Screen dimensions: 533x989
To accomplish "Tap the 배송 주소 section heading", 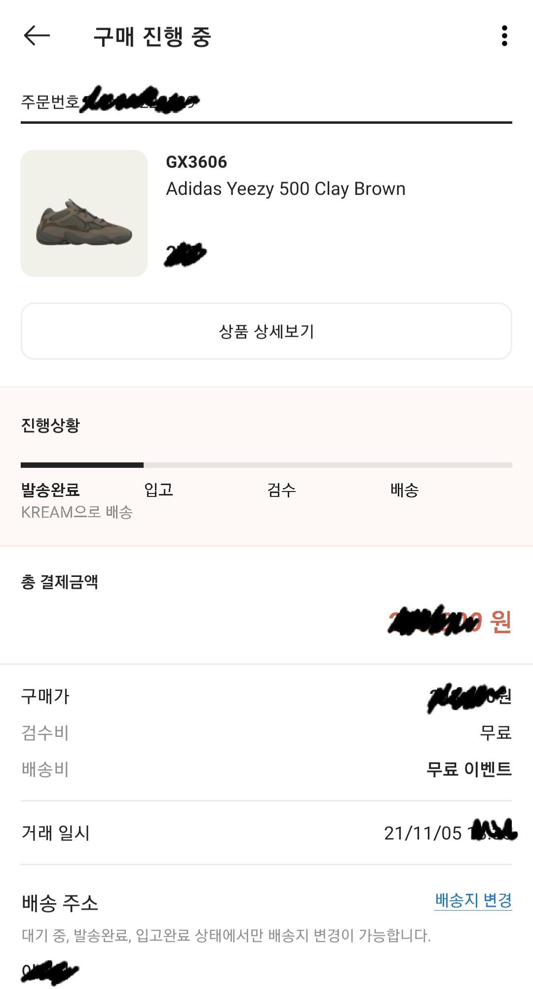I will (60, 903).
